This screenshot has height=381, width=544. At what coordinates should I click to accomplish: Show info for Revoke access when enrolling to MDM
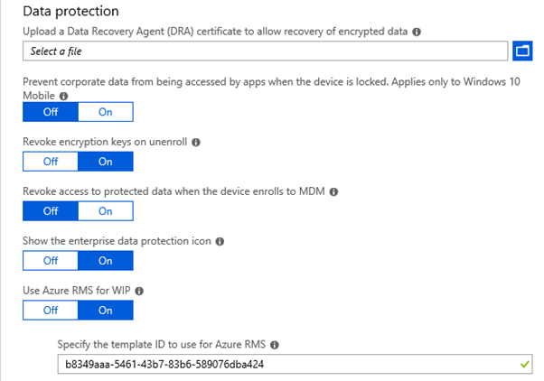tap(333, 191)
